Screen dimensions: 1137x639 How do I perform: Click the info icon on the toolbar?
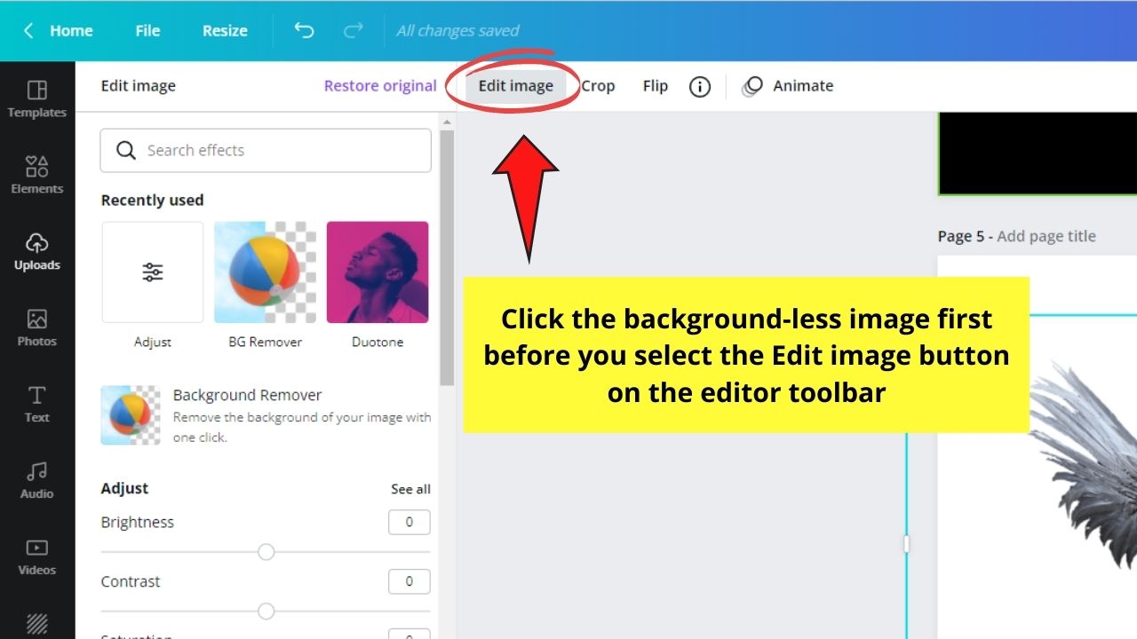click(x=700, y=85)
